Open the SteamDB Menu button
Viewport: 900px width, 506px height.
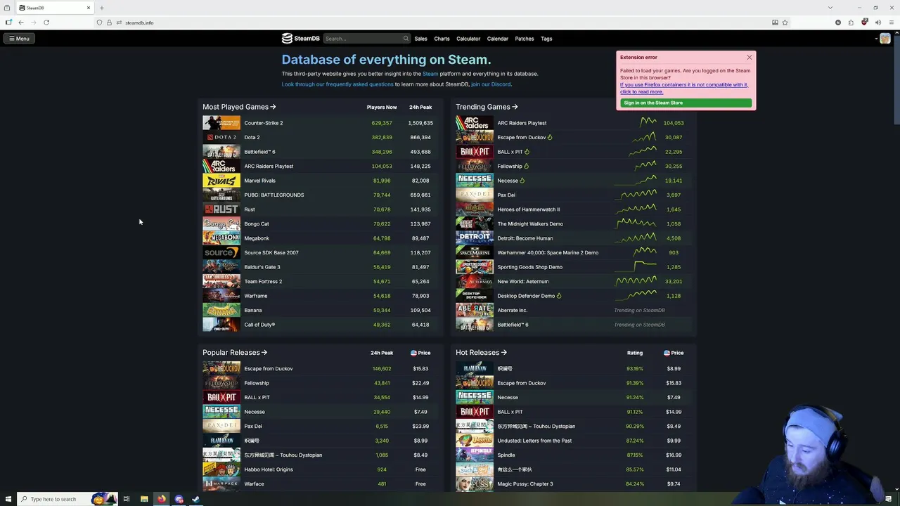[19, 39]
